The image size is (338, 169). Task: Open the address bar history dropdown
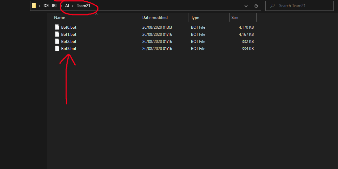246,6
